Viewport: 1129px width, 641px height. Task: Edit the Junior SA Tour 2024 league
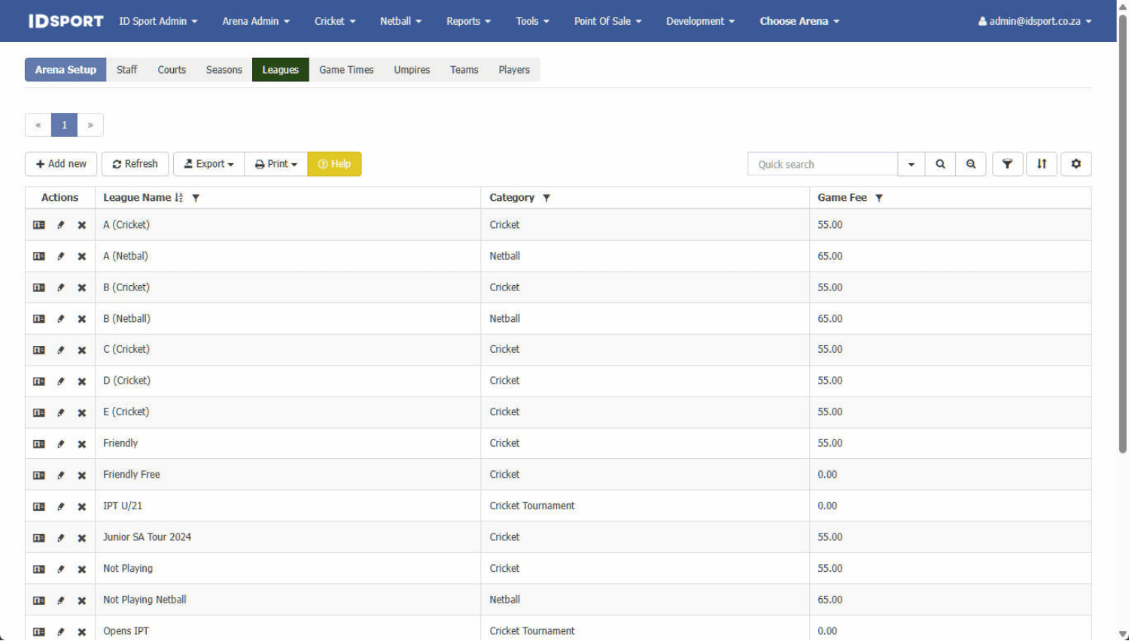[61, 538]
